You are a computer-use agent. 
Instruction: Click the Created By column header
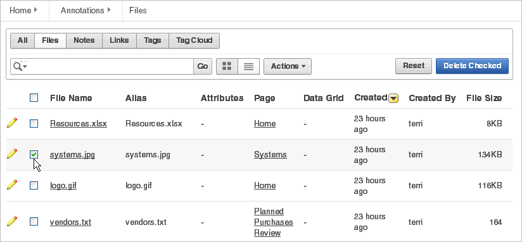(x=432, y=99)
